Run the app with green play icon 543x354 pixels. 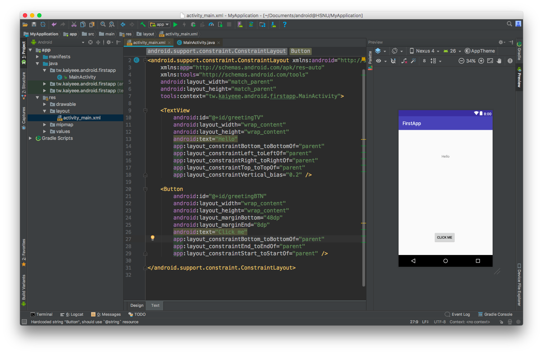175,25
